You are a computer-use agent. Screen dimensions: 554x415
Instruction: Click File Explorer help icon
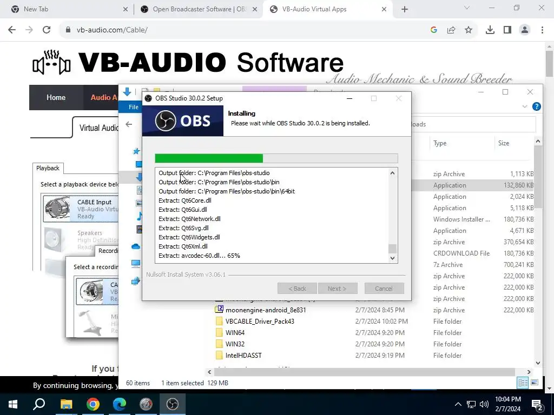coord(536,106)
